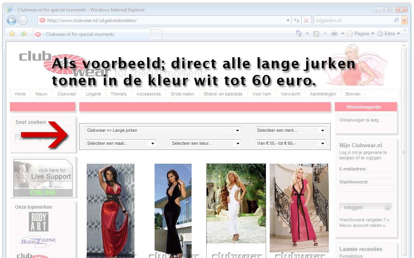Go to Grote maten menu item
The height and width of the screenshot is (258, 414).
coord(182,94)
